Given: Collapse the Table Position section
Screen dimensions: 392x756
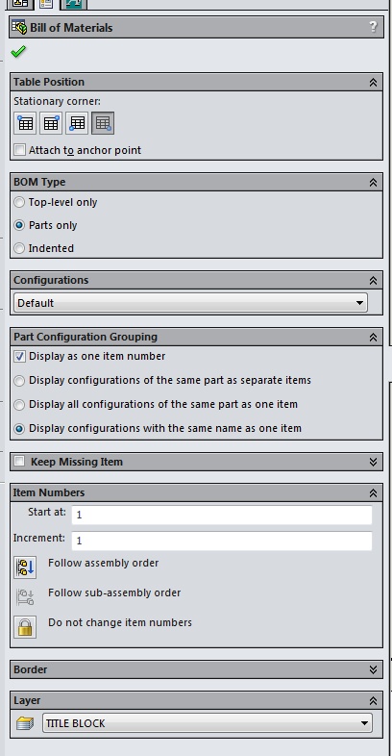Looking at the screenshot, I should [x=373, y=82].
